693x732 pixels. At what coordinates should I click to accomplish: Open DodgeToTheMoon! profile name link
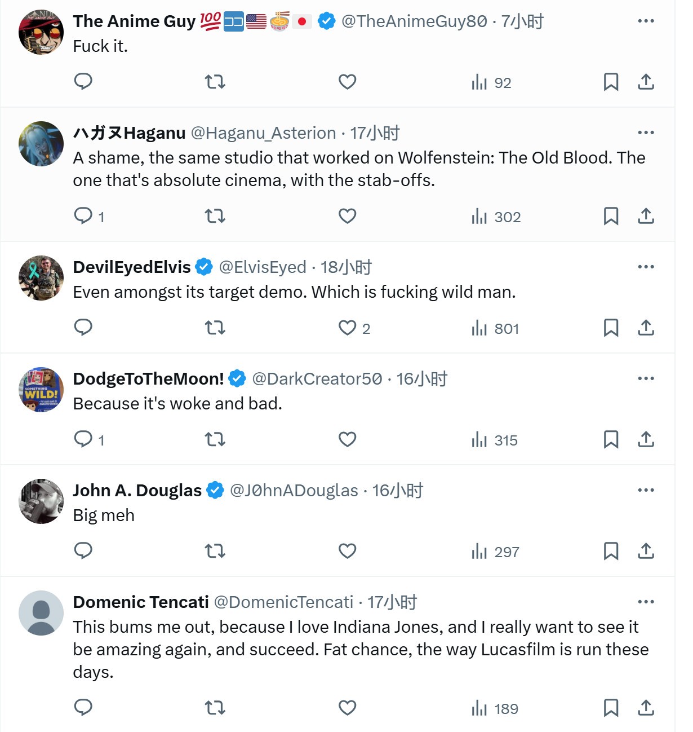tap(148, 379)
